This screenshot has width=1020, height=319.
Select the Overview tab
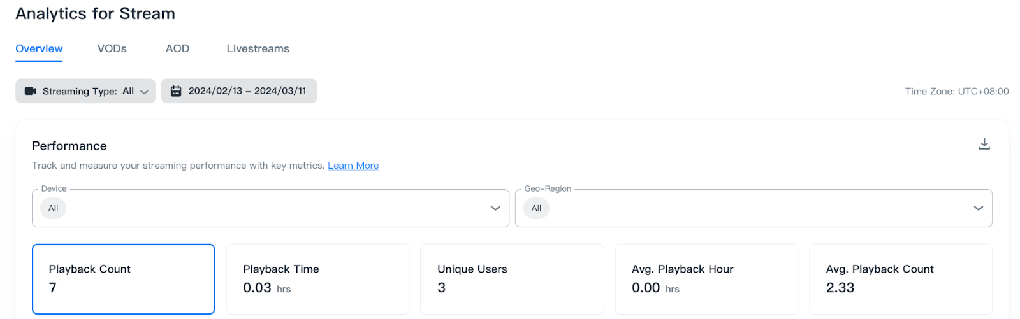(x=39, y=49)
